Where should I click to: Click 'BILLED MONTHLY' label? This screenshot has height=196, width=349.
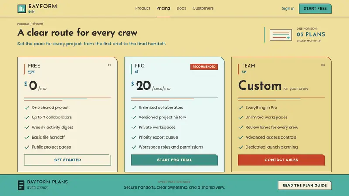308,41
